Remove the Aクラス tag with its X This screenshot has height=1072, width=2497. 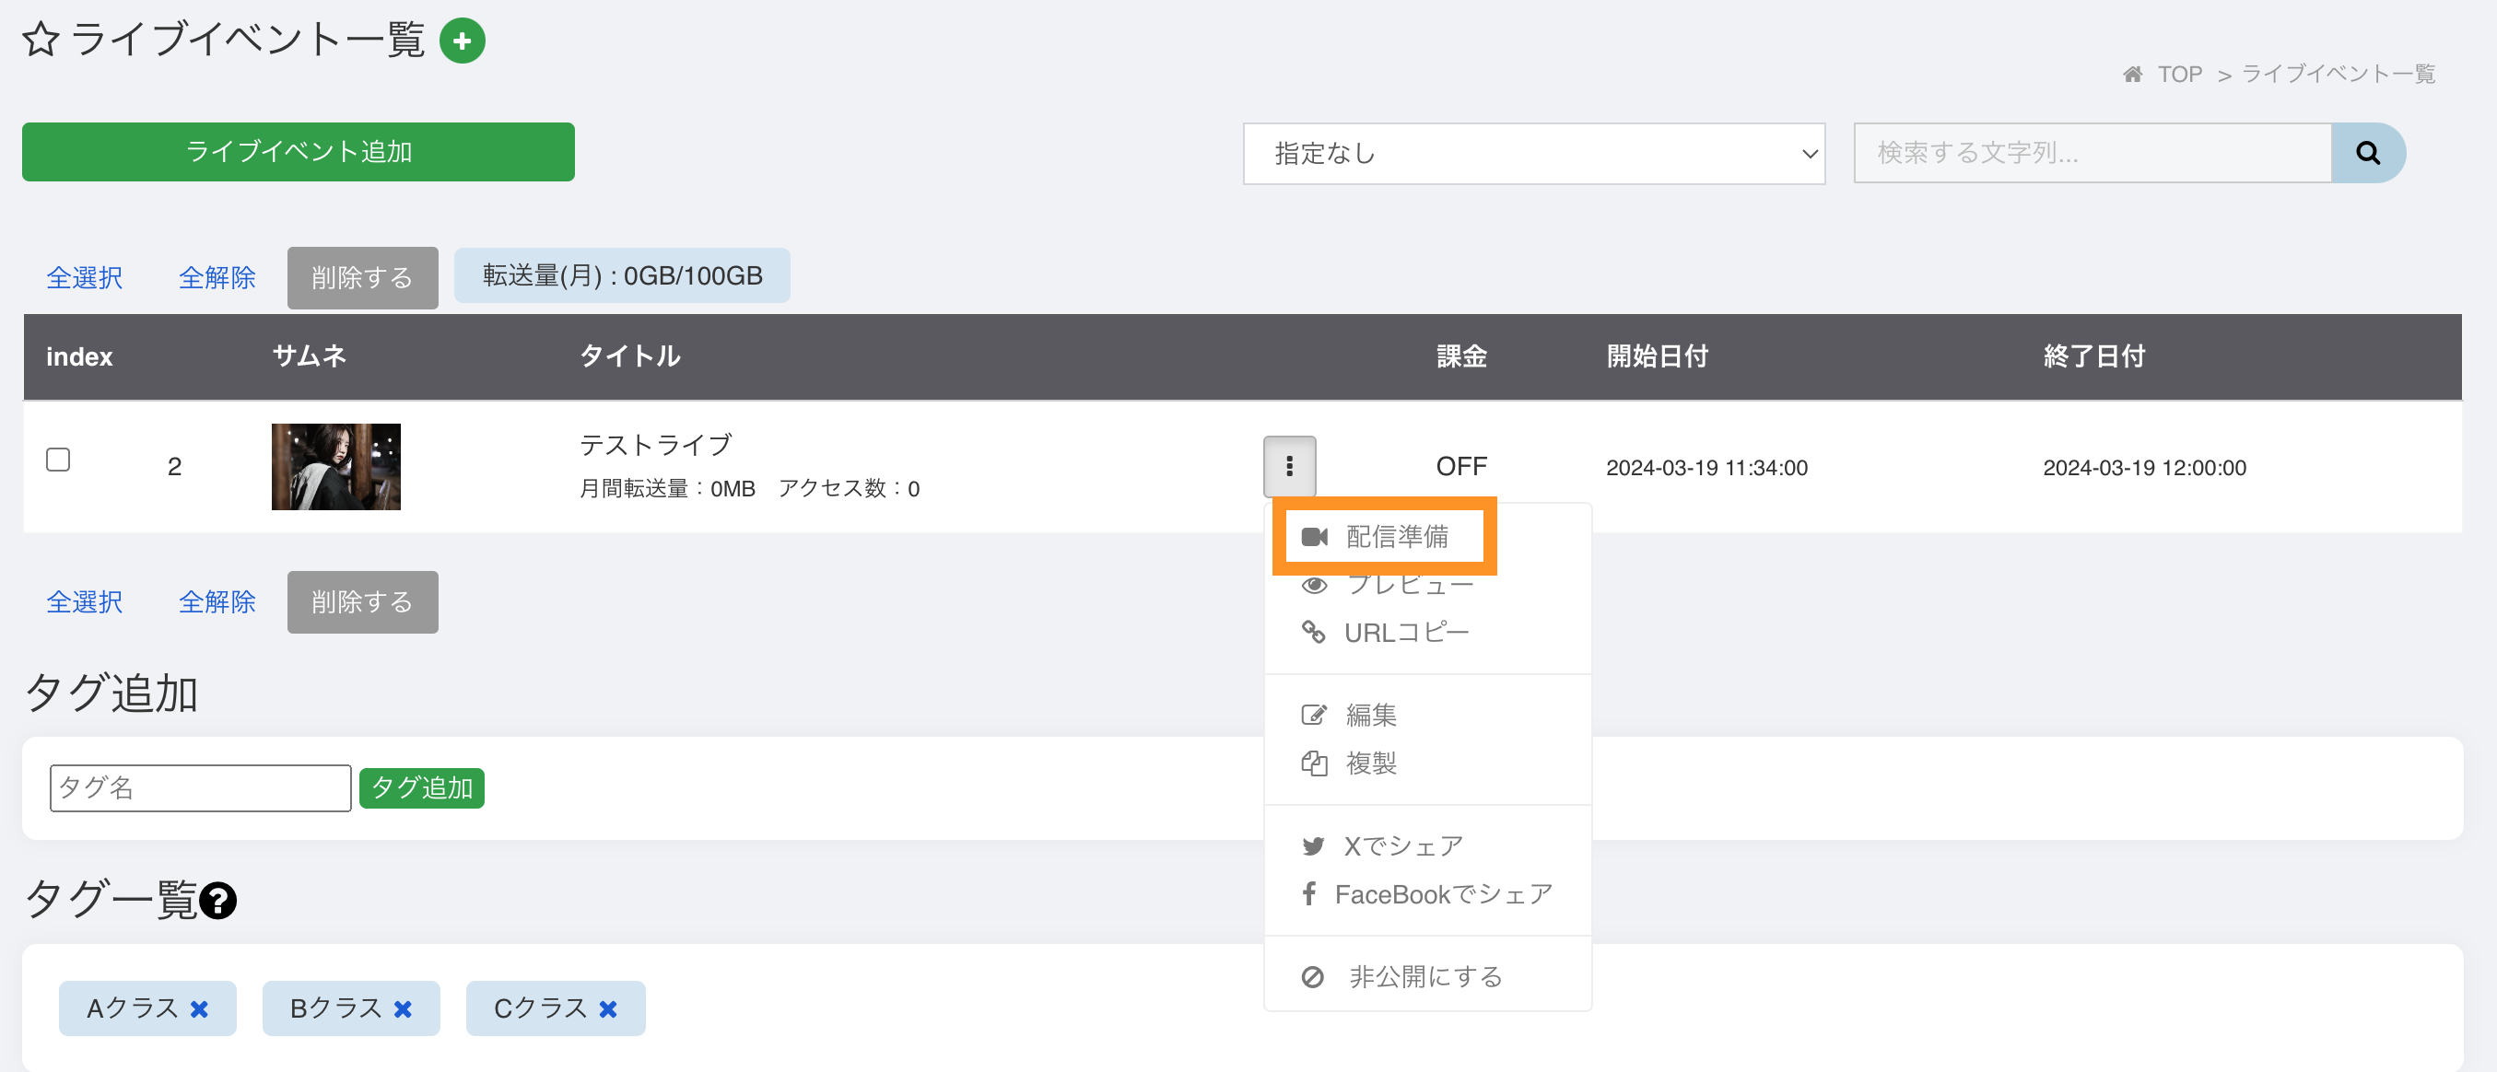click(x=200, y=1009)
